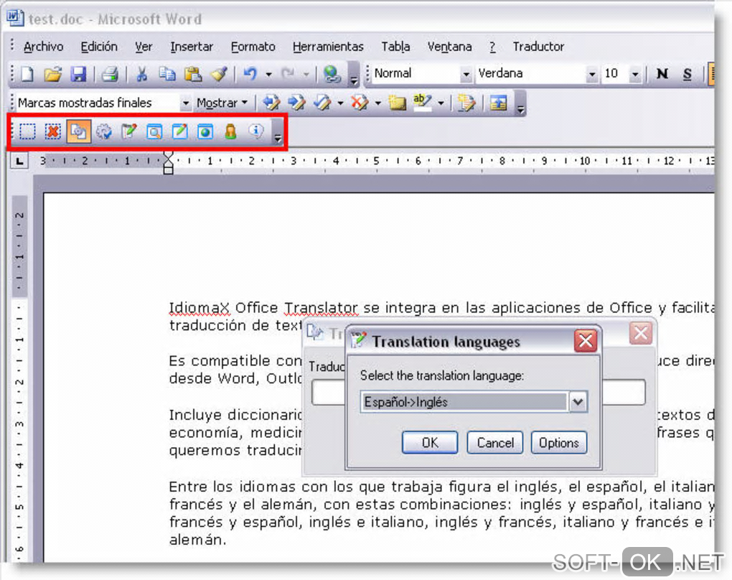The image size is (732, 580).
Task: Go to the next change in the reviewing toolbar
Action: (296, 102)
